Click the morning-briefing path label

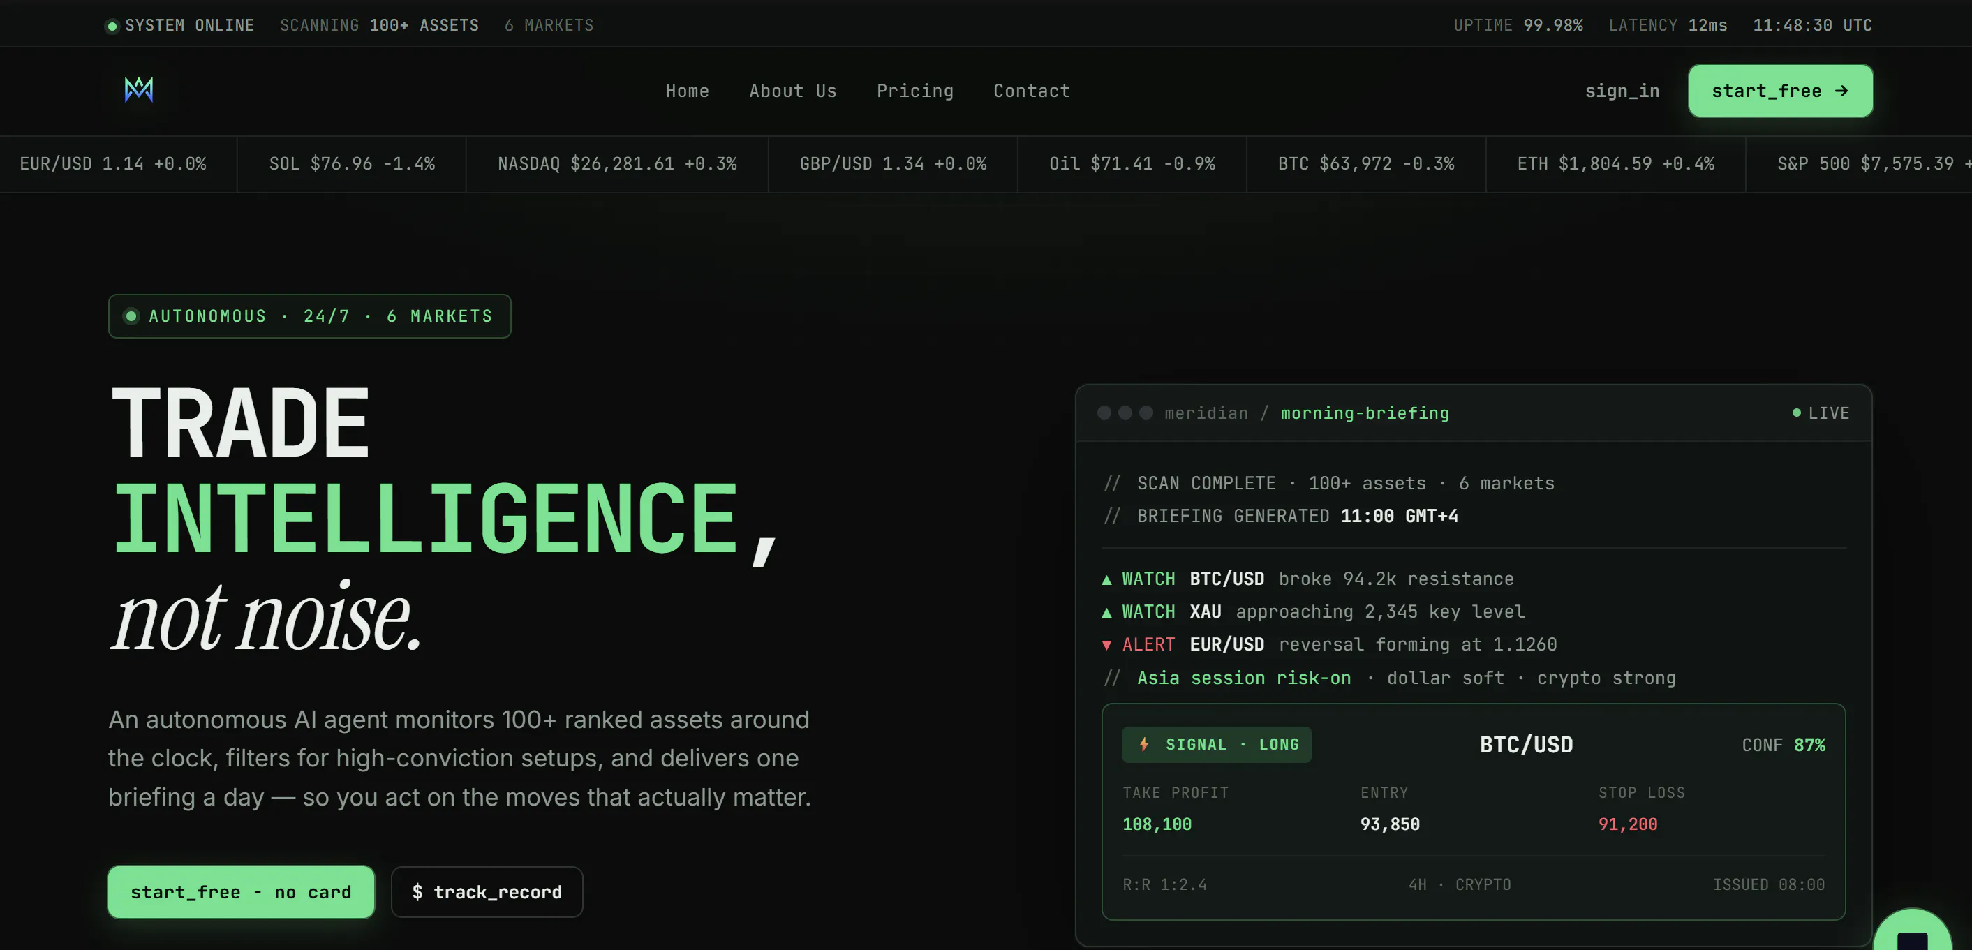click(1364, 413)
